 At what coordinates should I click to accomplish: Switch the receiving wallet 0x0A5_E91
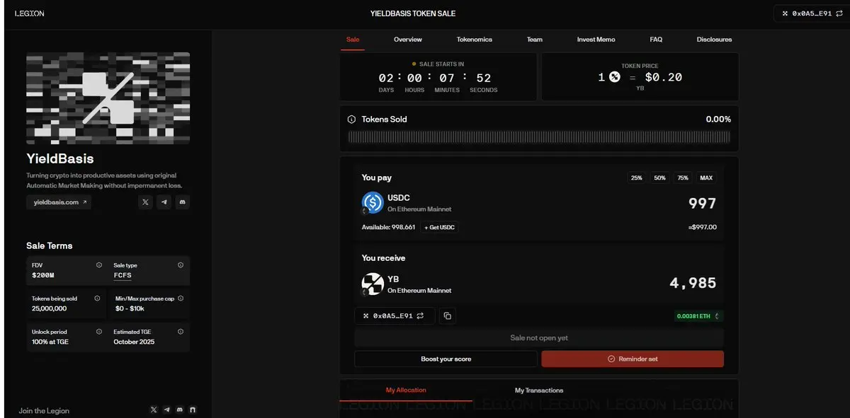395,315
